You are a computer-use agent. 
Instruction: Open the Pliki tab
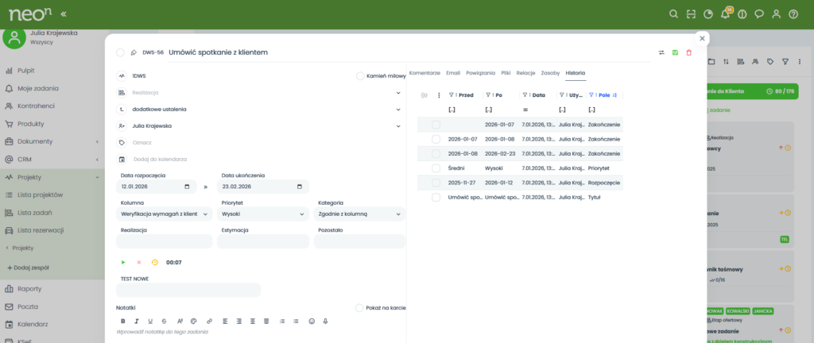(x=506, y=72)
